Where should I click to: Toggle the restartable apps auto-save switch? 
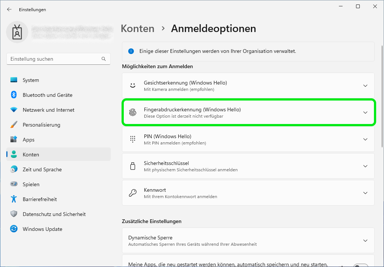pos(361,265)
